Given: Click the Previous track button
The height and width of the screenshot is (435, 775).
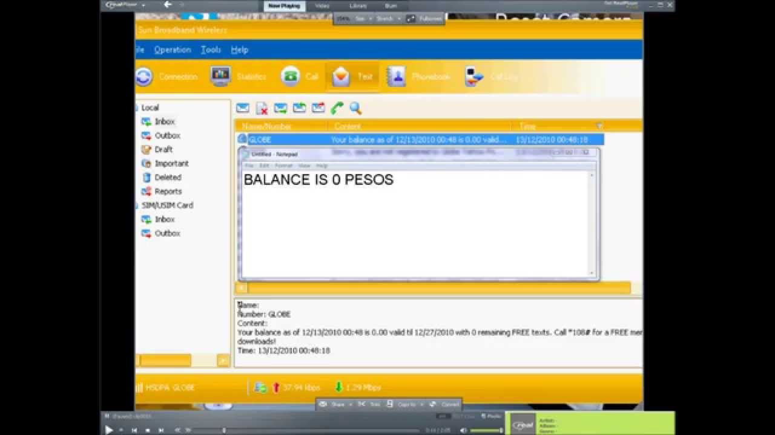Looking at the screenshot, I should pyautogui.click(x=134, y=430).
